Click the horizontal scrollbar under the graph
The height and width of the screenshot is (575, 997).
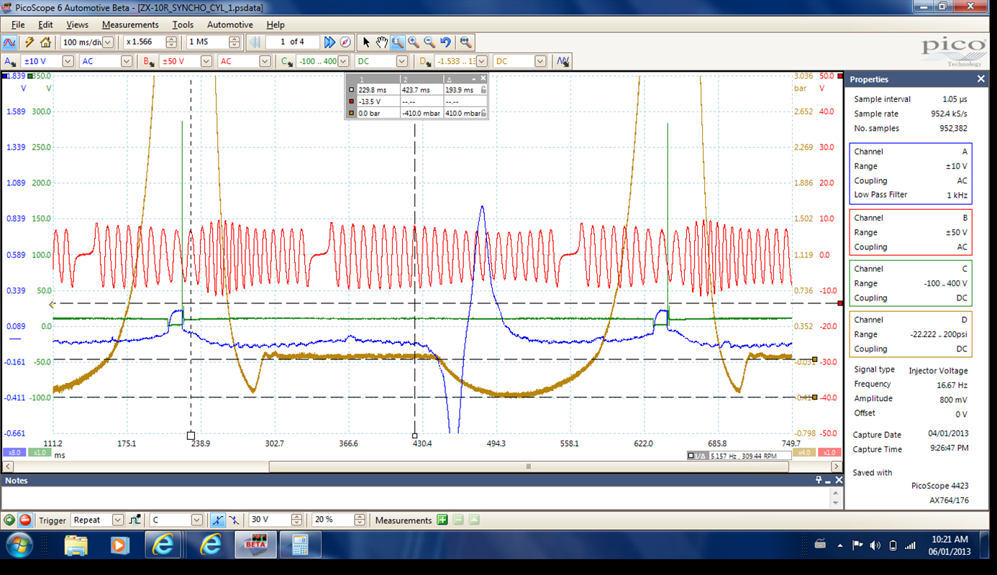(x=529, y=466)
